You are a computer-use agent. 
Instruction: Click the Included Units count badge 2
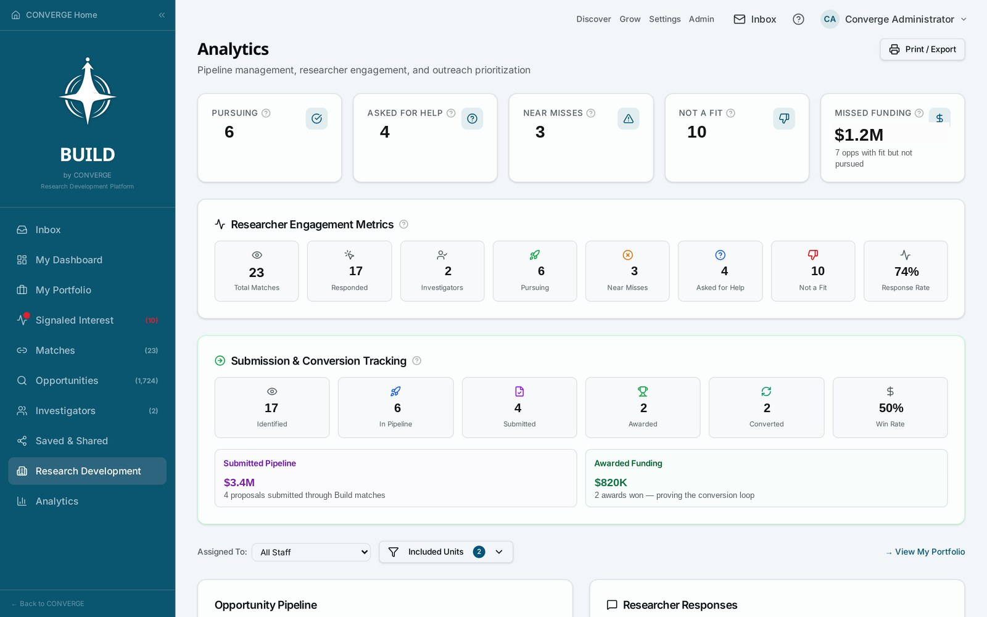479,552
